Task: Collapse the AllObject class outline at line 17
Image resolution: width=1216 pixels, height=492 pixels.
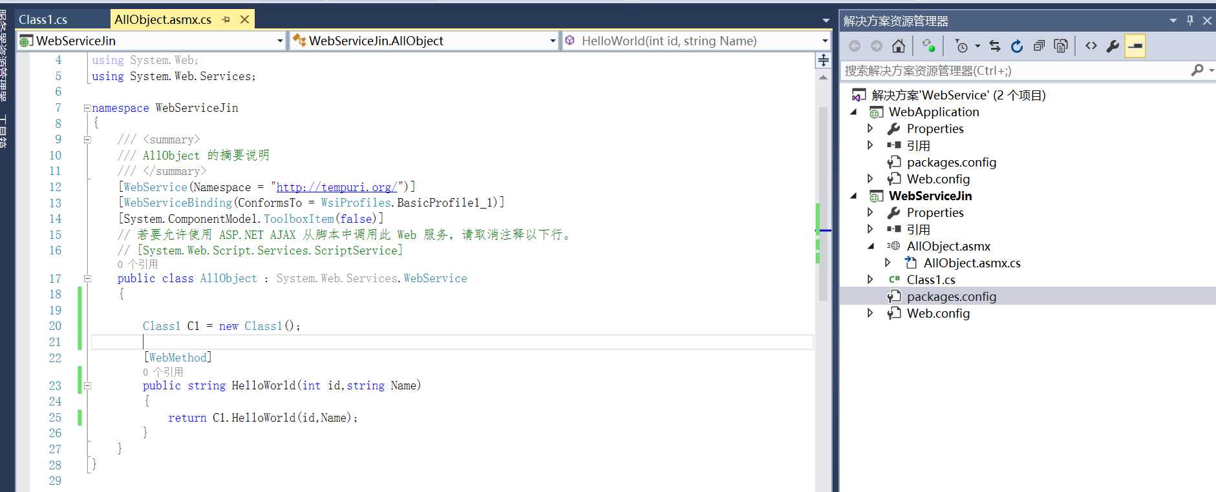Action: click(x=87, y=278)
